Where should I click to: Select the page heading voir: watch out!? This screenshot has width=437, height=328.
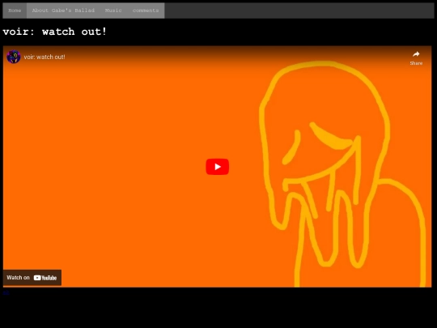click(55, 32)
